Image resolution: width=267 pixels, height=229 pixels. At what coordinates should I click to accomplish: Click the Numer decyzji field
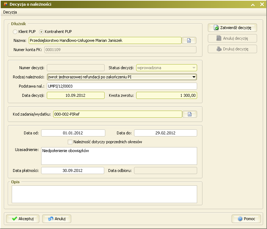[x=76, y=68]
